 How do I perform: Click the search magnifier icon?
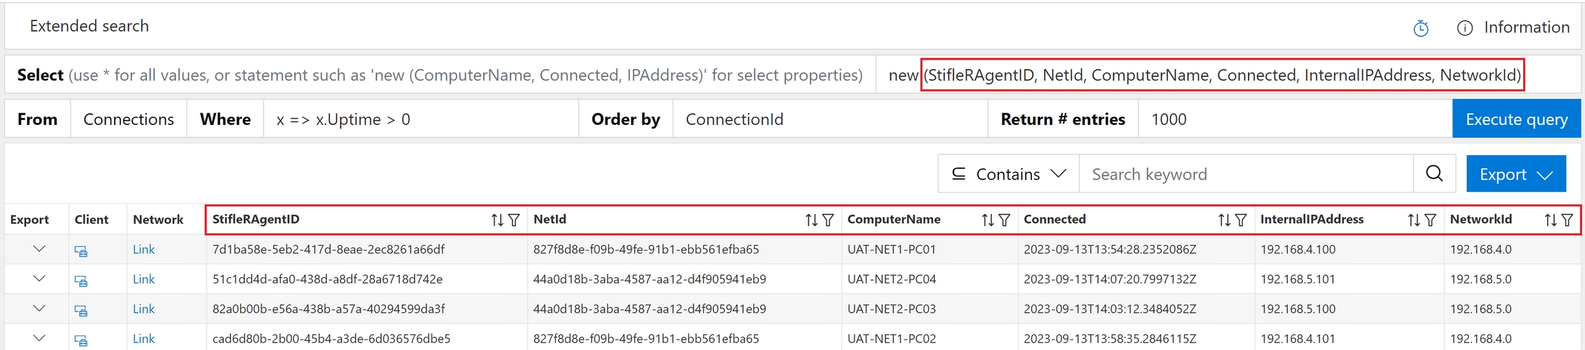pyautogui.click(x=1434, y=174)
